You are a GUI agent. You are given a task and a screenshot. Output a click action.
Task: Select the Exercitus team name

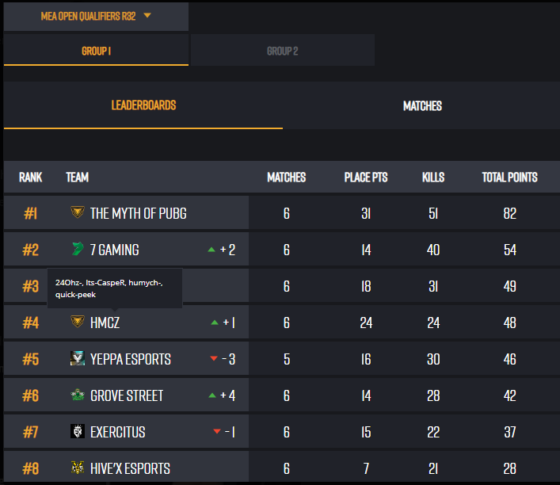(x=118, y=432)
